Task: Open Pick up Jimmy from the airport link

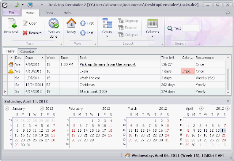Action: (107, 64)
